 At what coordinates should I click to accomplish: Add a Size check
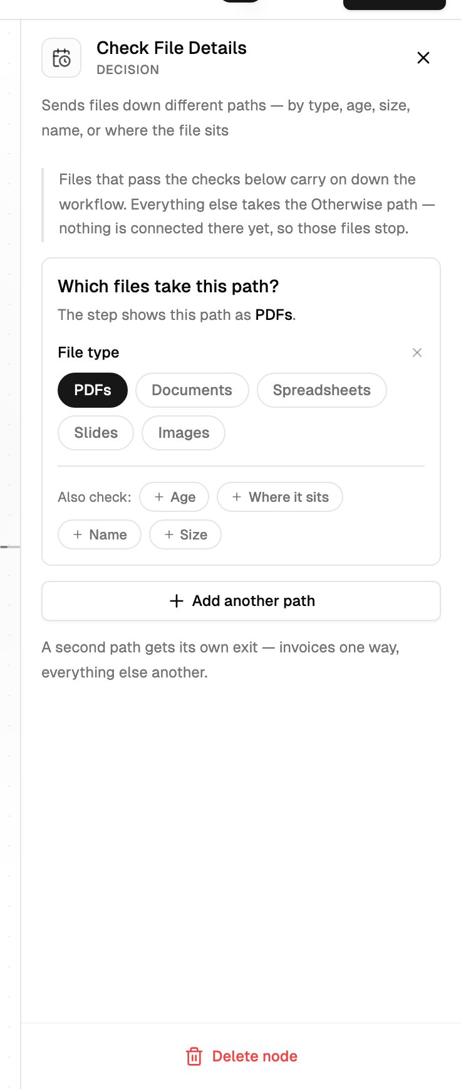(185, 534)
